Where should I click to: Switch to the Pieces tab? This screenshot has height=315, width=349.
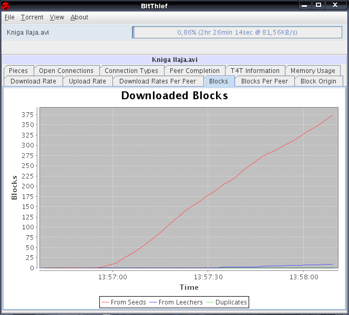click(x=18, y=71)
